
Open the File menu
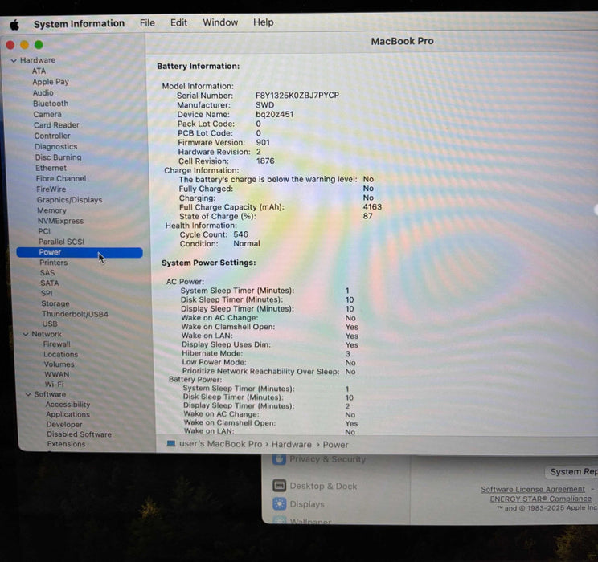pos(147,22)
